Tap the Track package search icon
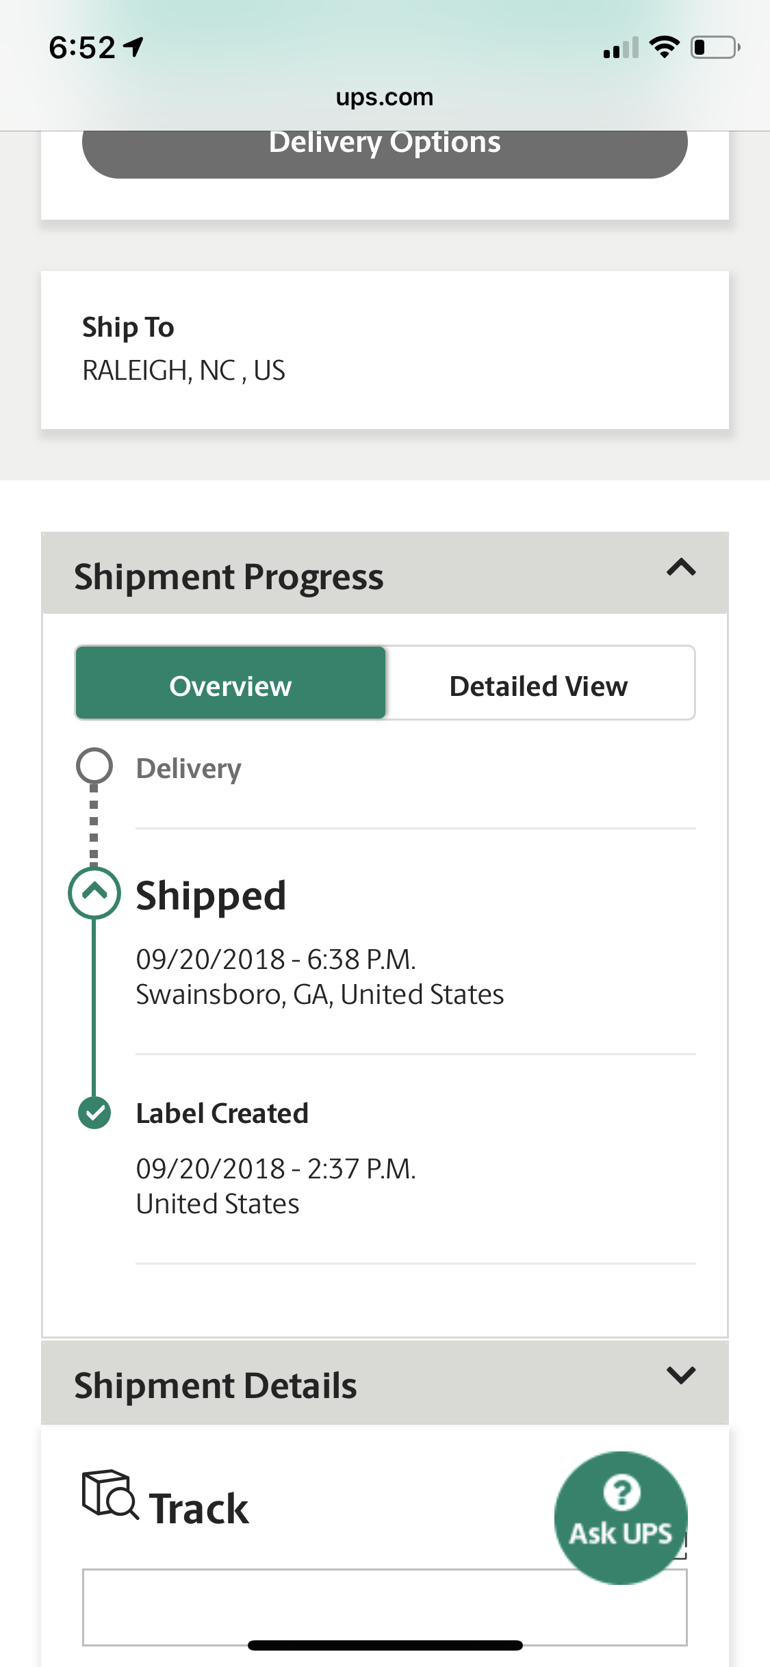 (110, 1495)
